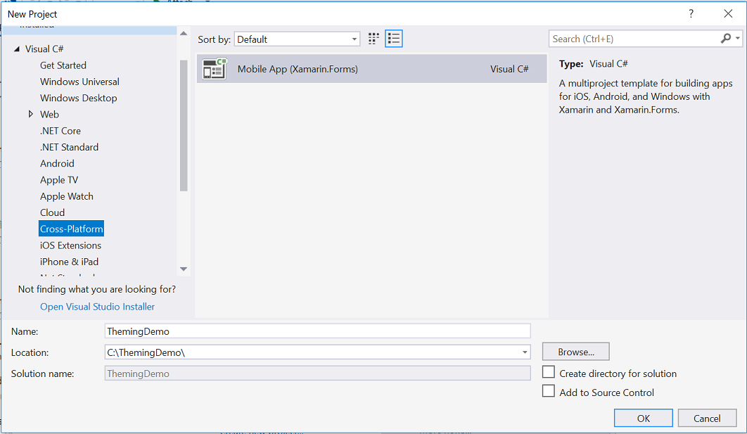The image size is (747, 434).
Task: Click the Cancel button
Action: pos(707,419)
